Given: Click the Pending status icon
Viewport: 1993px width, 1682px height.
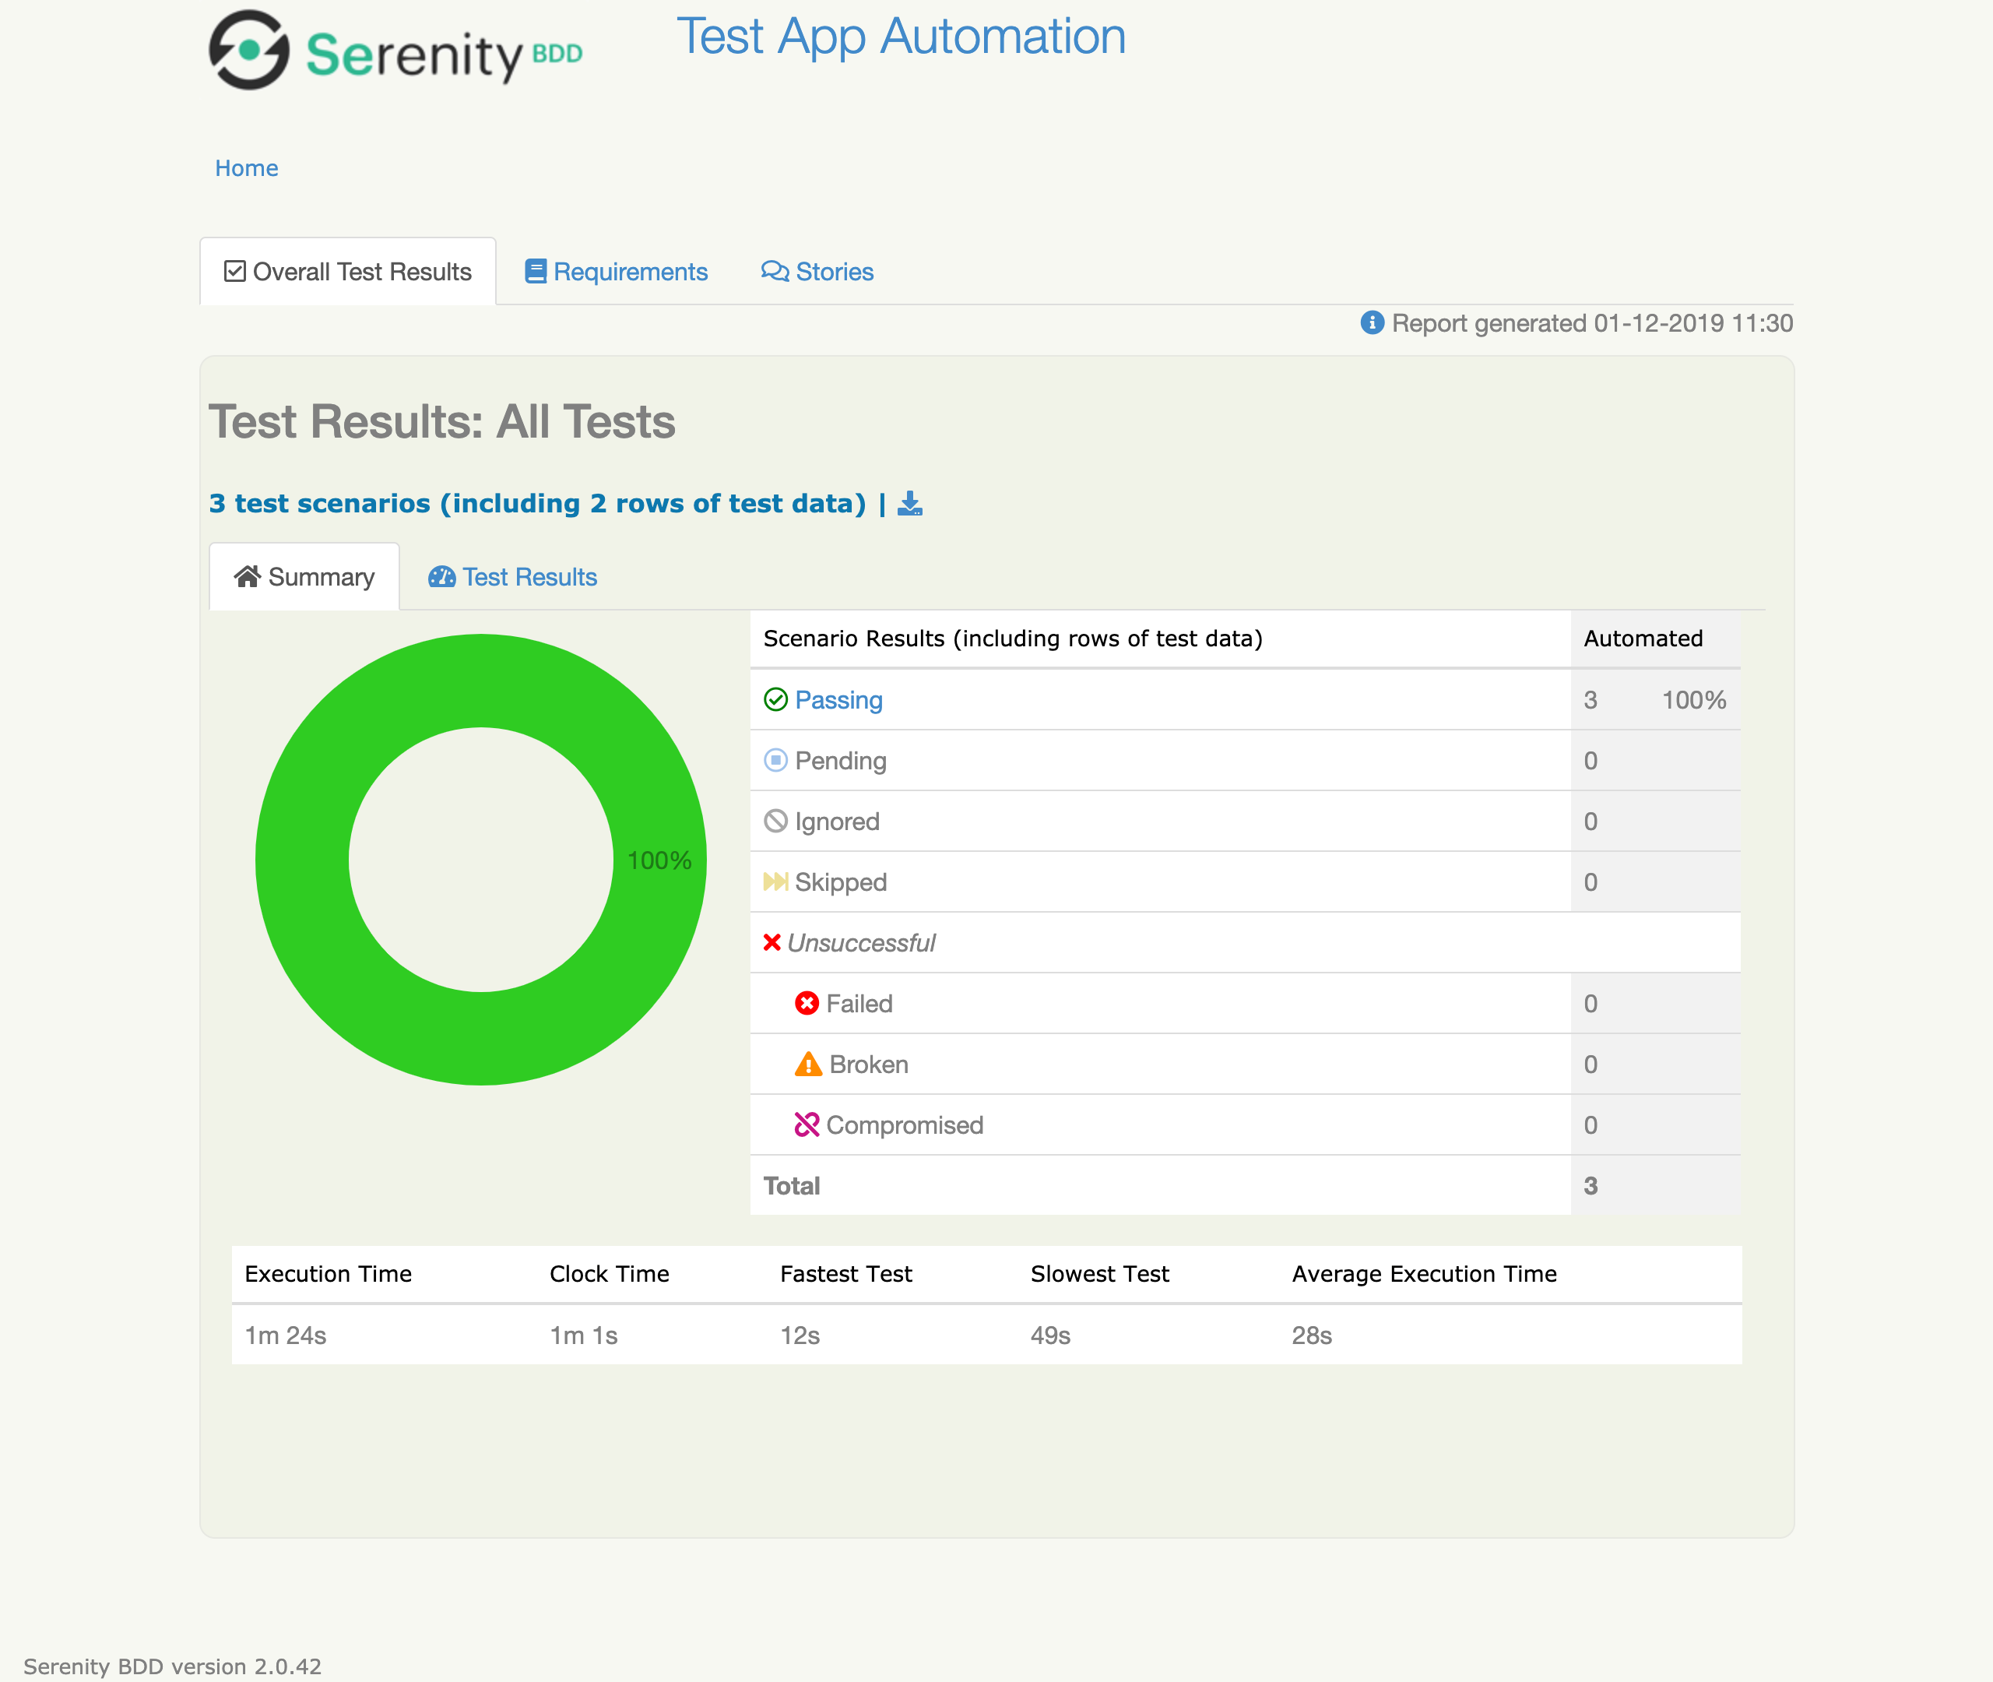Looking at the screenshot, I should pos(776,761).
